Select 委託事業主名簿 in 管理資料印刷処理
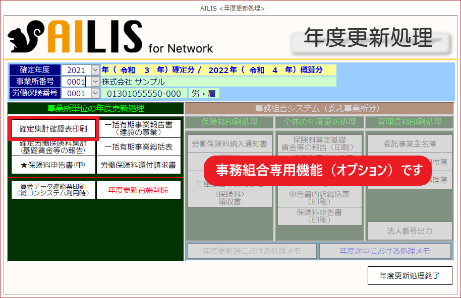The image size is (461, 298). tap(410, 144)
